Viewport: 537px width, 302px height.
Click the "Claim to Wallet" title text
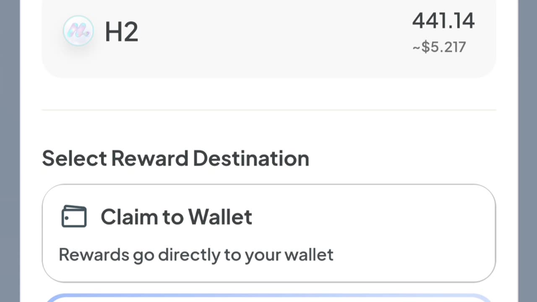click(176, 217)
